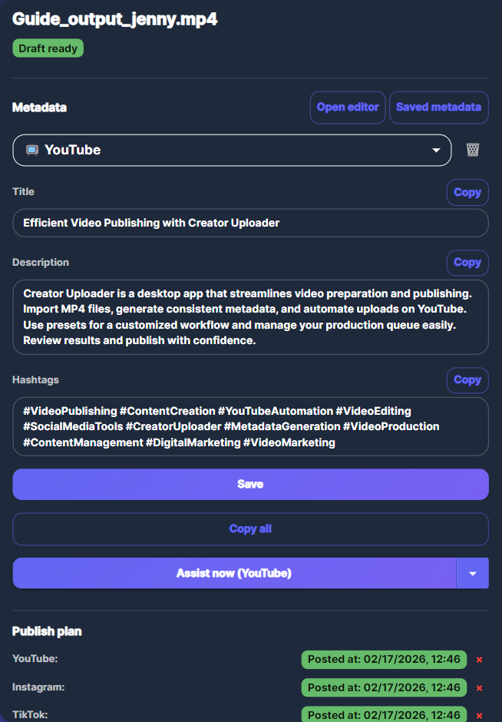
Task: Click the Open editor button
Action: coord(348,108)
